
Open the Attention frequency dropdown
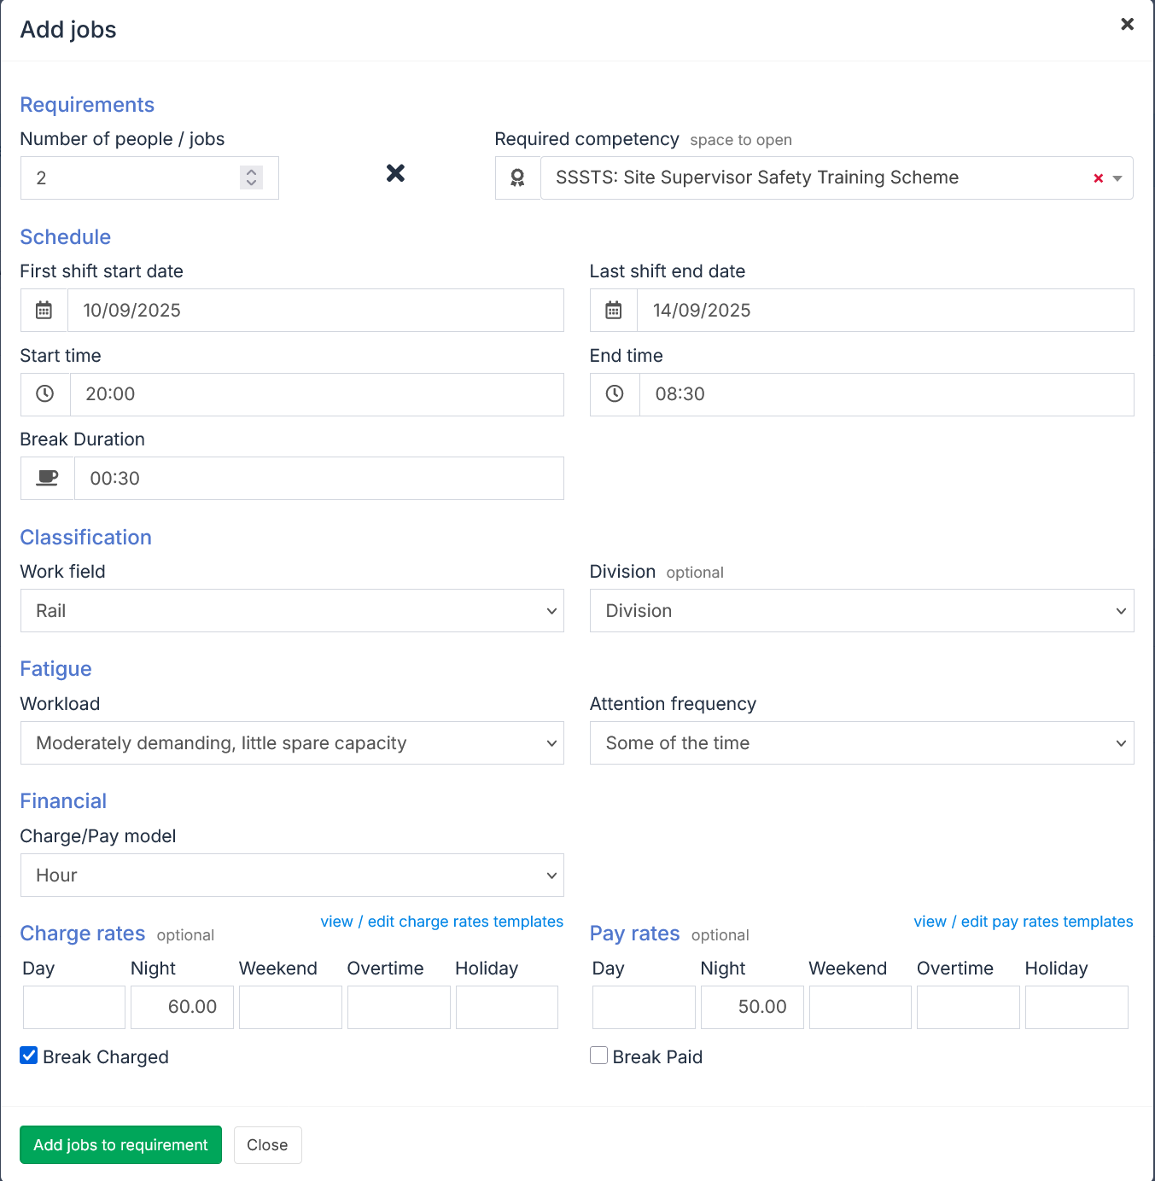[861, 743]
